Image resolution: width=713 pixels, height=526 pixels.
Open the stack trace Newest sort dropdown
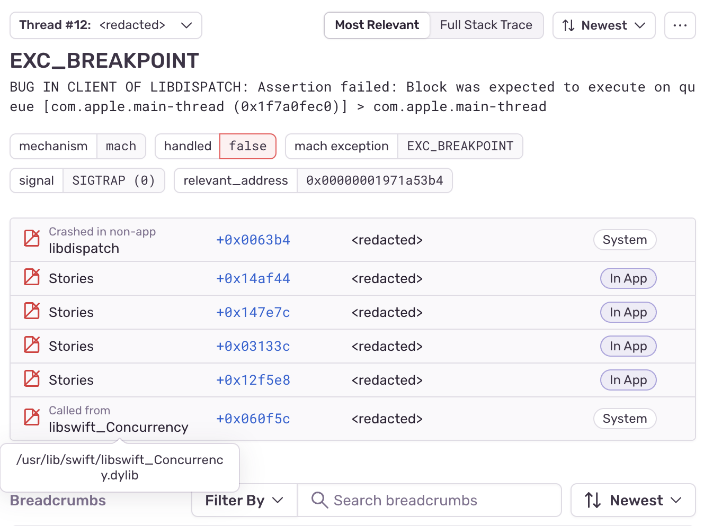603,25
